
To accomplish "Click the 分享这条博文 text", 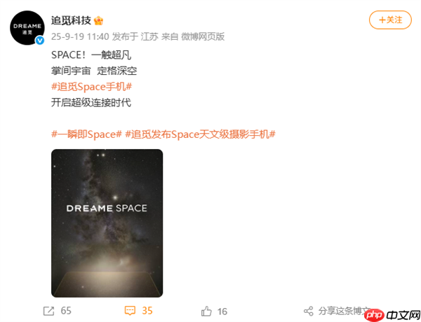I will click(345, 311).
